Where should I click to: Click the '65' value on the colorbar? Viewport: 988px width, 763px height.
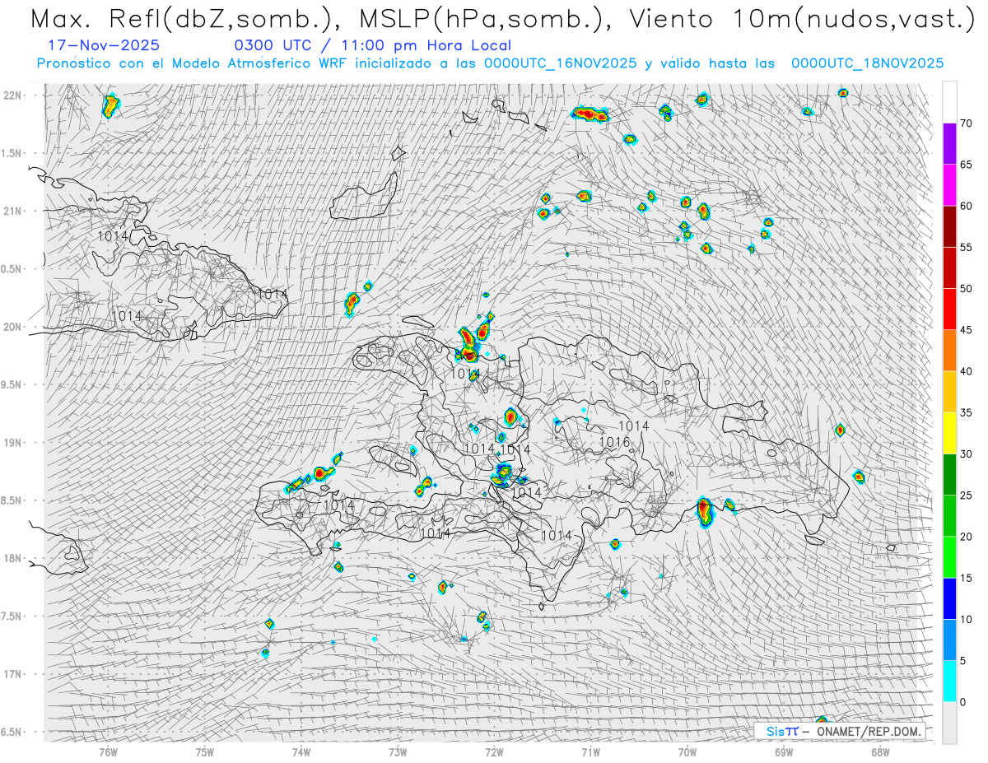pos(966,165)
